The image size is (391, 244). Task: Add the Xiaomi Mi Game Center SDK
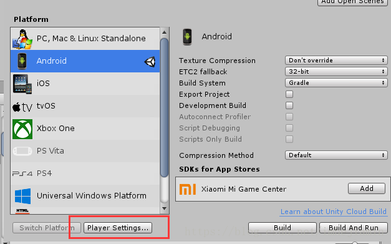(367, 188)
